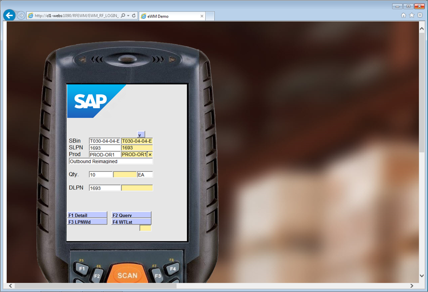Expand the address bar autocomplete dropdown arrow
The image size is (428, 292).
point(128,16)
